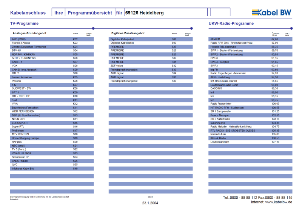Select MTV CENTRAL channel
The width and height of the screenshot is (302, 213).
point(52,134)
